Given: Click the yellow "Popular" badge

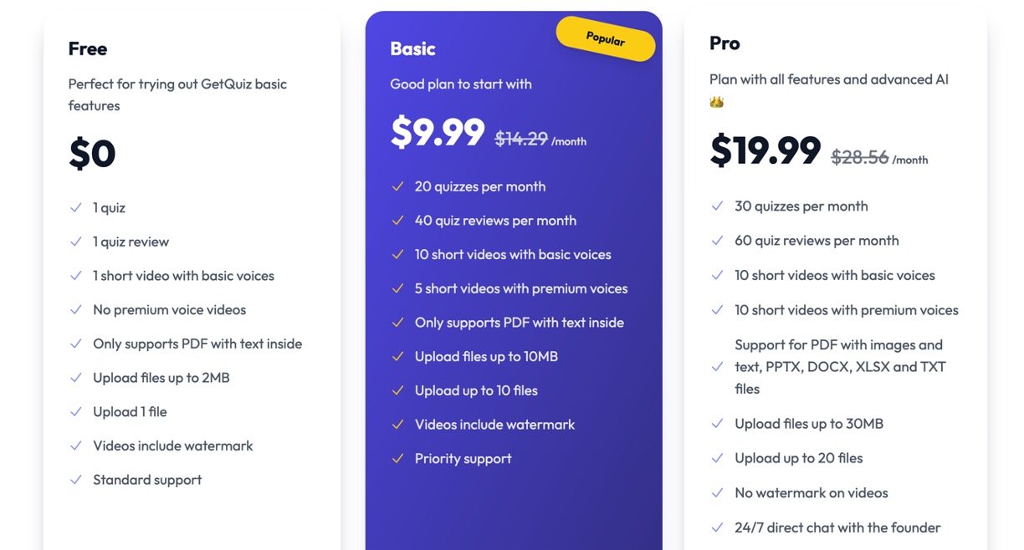Looking at the screenshot, I should click(606, 38).
